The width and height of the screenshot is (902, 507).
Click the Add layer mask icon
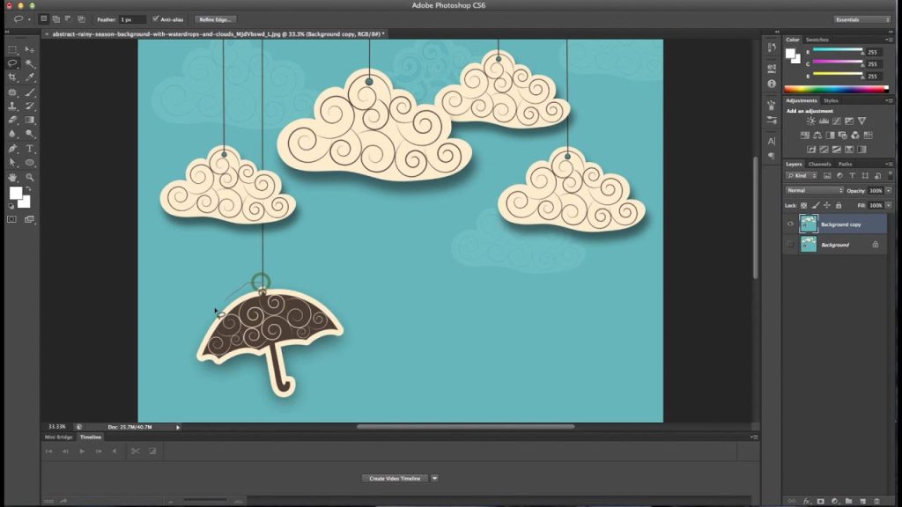click(x=820, y=501)
